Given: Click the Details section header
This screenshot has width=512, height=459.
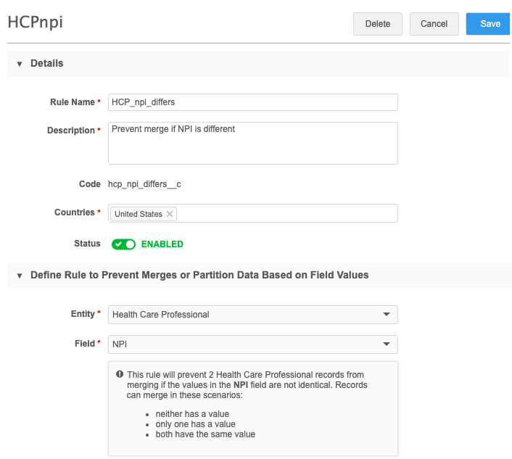Looking at the screenshot, I should 47,64.
